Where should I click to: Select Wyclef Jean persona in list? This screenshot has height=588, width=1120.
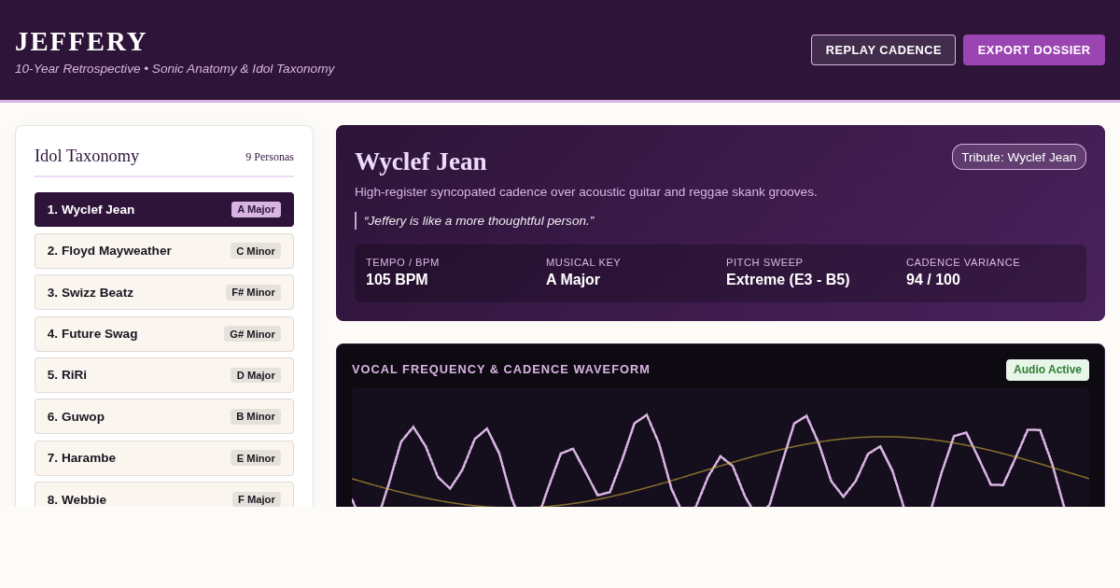[x=164, y=210]
